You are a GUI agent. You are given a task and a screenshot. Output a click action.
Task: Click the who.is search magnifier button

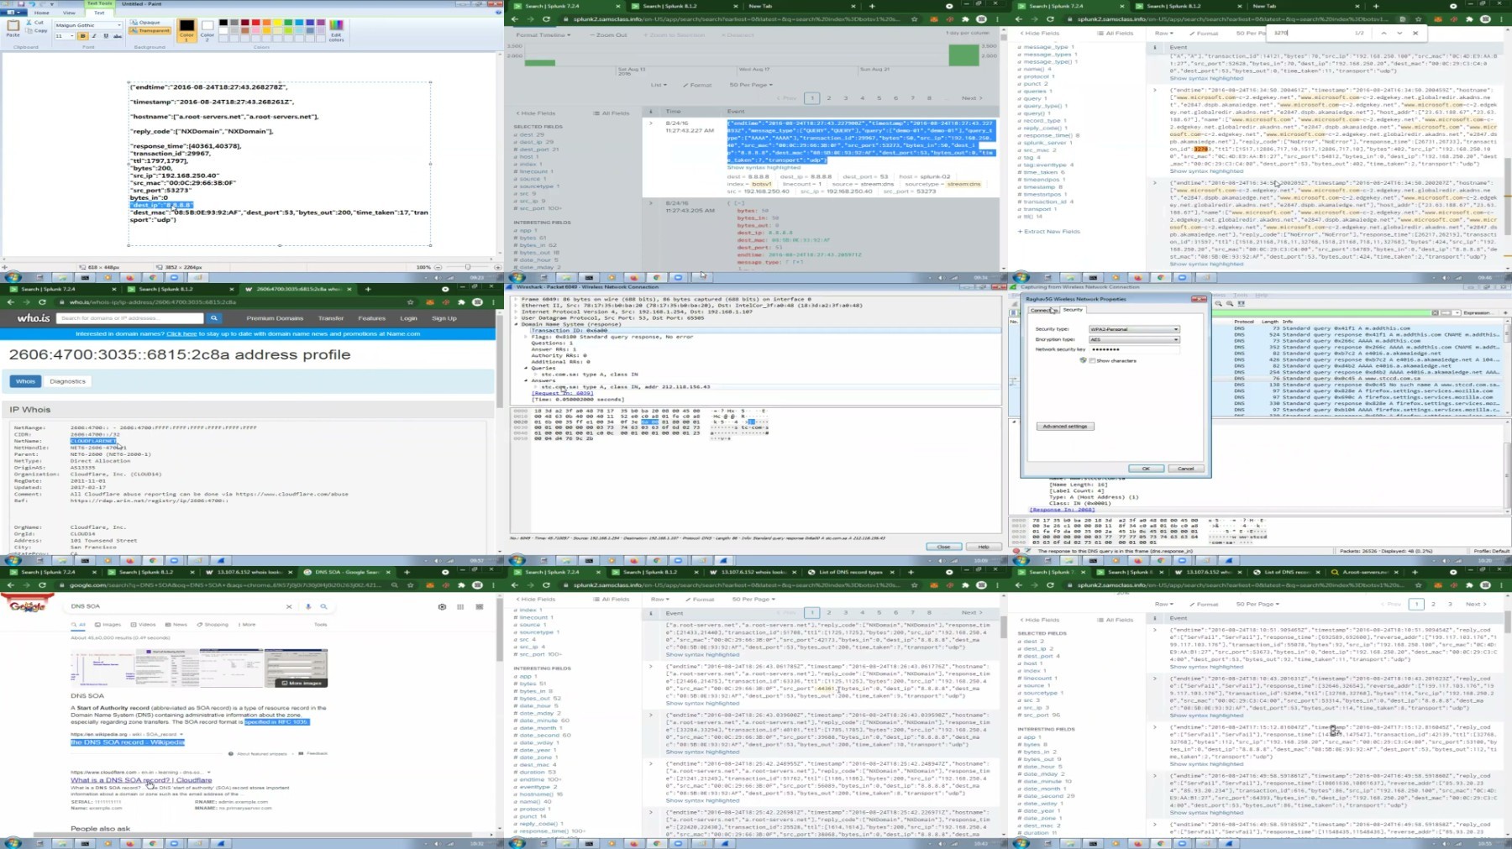tap(214, 318)
